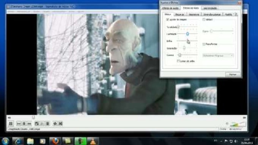Open the transform rotation dropdown
This screenshot has width=258, height=145.
[218, 56]
